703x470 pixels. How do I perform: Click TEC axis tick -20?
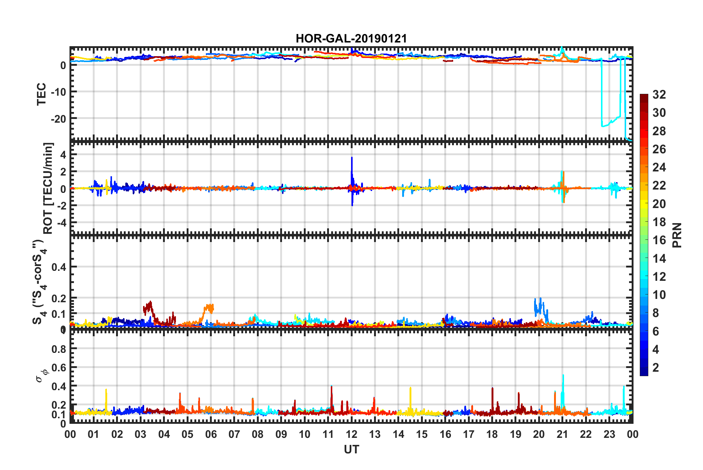tap(58, 119)
